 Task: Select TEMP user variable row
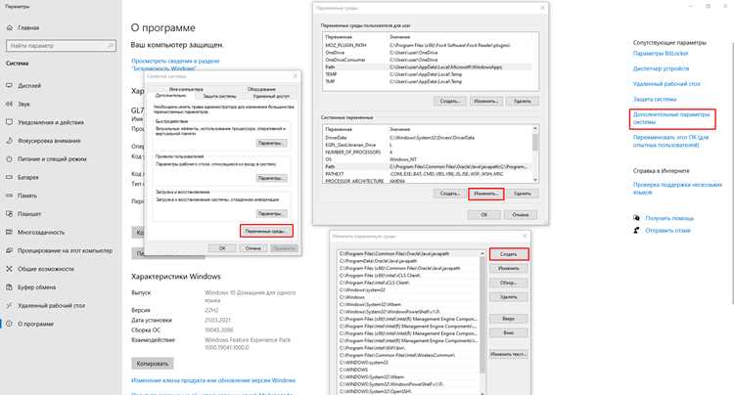tap(427, 74)
